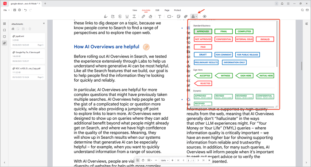Screen dimensions: 311x167
Task: Insert the SIGN HERE stamp
Action: 245,76
